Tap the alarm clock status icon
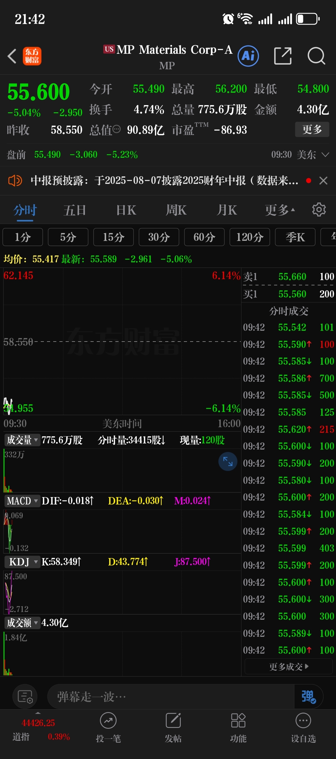Screen dimensions: 336x759 tap(228, 19)
